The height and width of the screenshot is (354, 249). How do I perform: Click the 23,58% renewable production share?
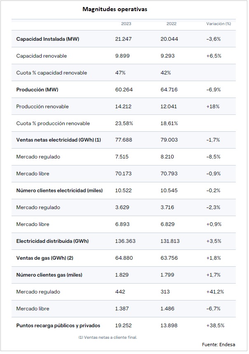pos(124,123)
